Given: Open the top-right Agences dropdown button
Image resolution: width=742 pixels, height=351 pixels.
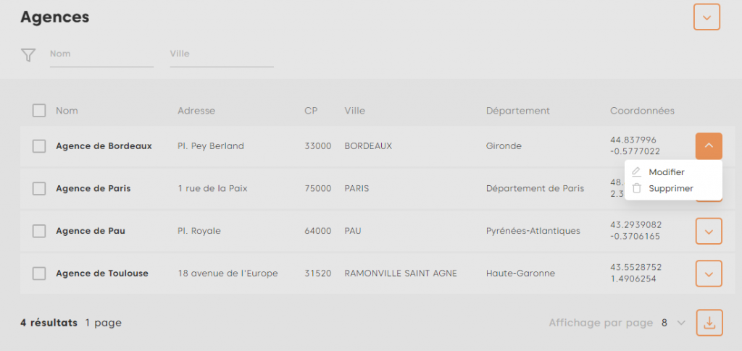Looking at the screenshot, I should pyautogui.click(x=706, y=17).
